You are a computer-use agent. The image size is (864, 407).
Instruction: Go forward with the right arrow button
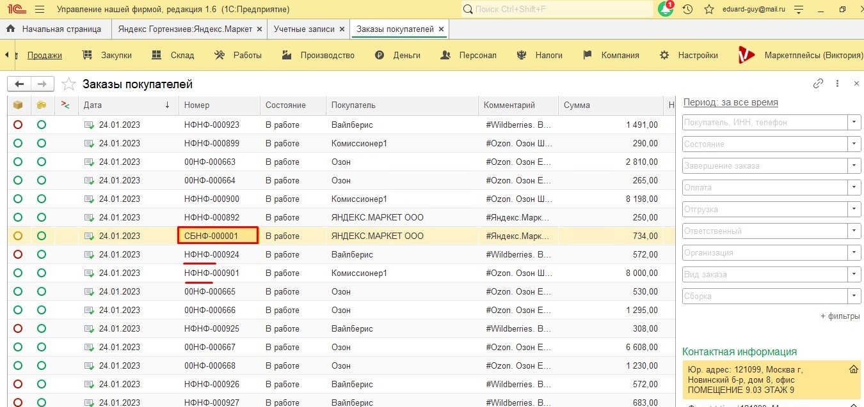click(42, 84)
